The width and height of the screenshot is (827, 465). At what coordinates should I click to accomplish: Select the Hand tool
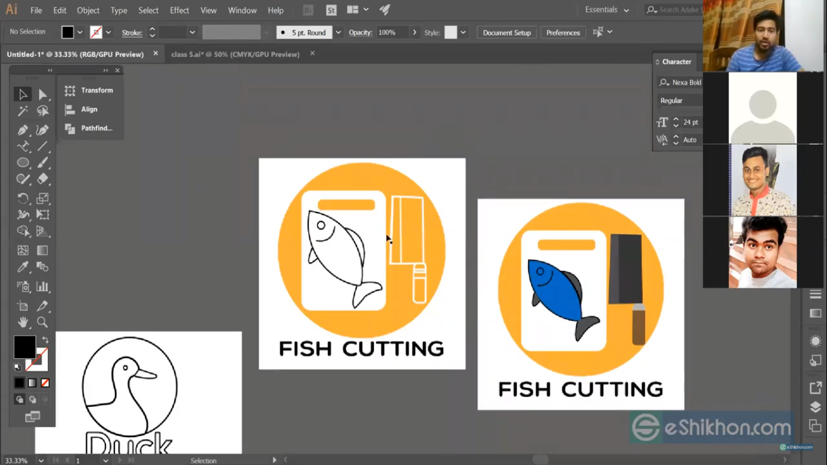23,322
